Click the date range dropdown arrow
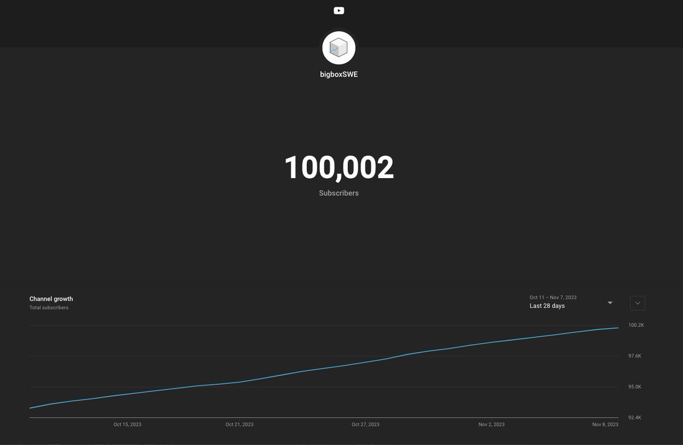683x445 pixels. tap(610, 303)
